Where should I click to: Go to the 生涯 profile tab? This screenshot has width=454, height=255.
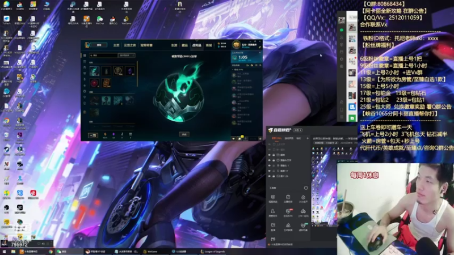pyautogui.click(x=174, y=45)
